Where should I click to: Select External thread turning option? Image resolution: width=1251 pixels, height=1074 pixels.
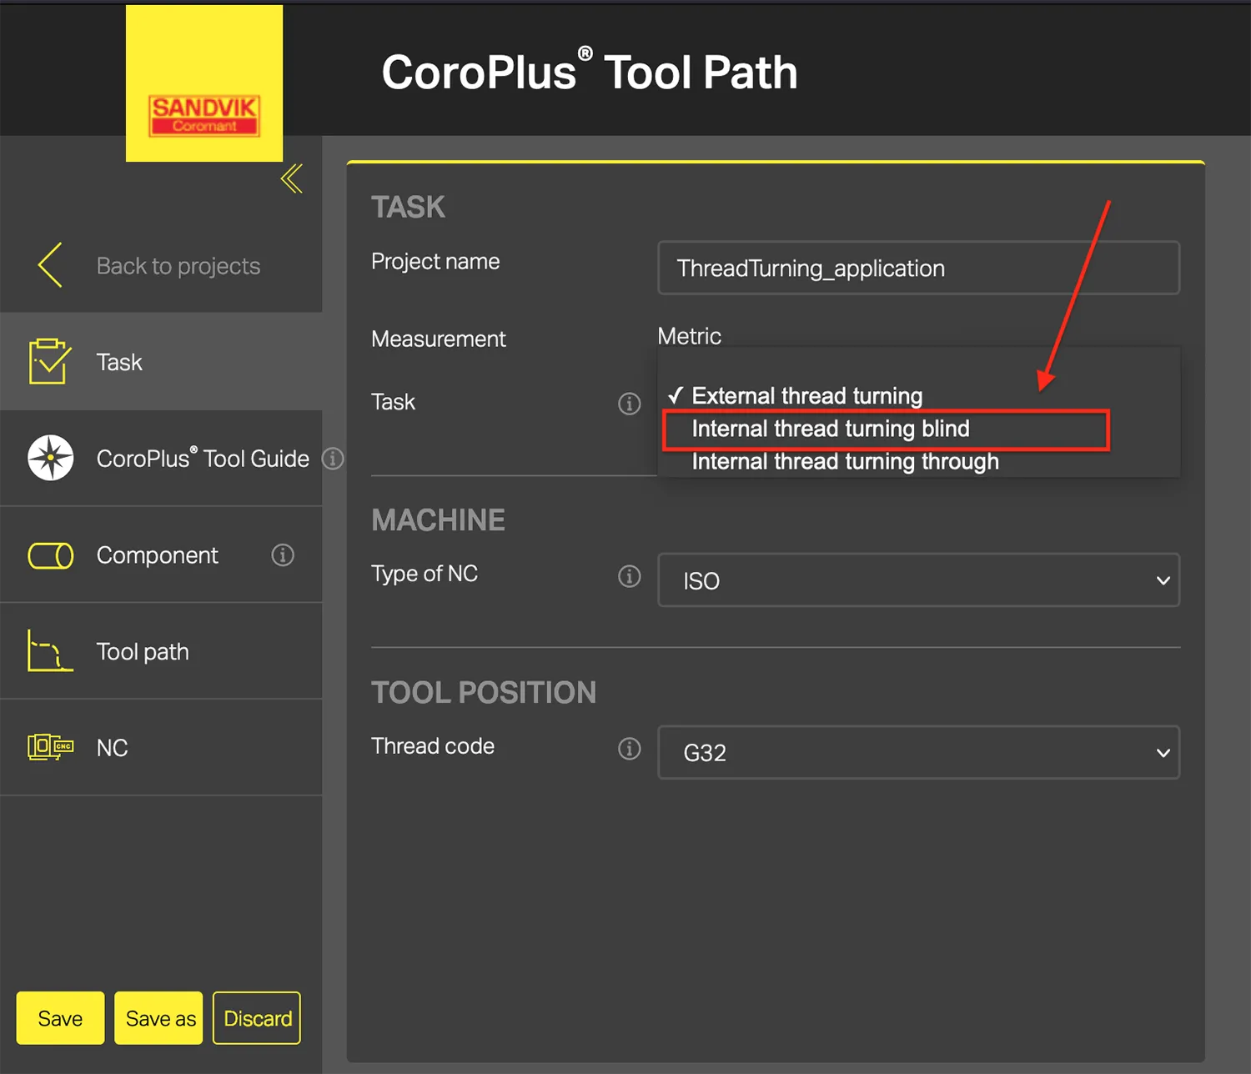[806, 396]
